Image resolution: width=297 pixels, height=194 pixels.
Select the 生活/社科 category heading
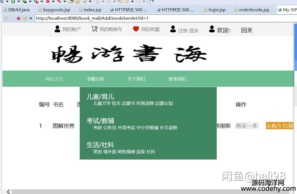100,145
